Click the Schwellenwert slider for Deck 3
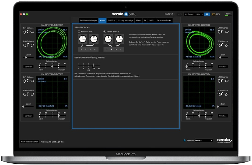 click(x=52, y=115)
